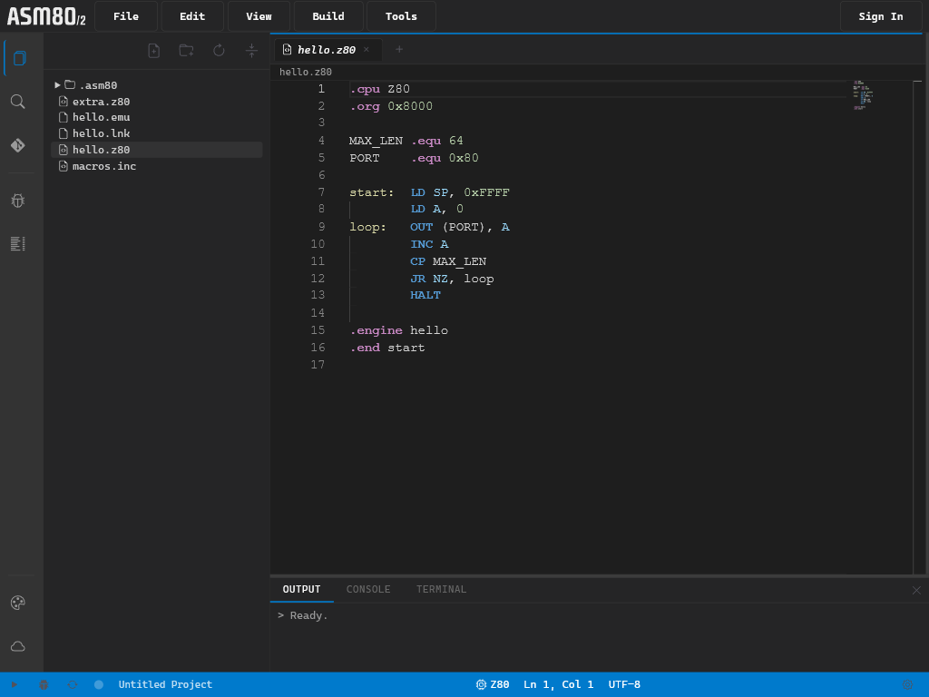Open the source control sidebar panel
Image resolution: width=929 pixels, height=697 pixels.
click(18, 145)
